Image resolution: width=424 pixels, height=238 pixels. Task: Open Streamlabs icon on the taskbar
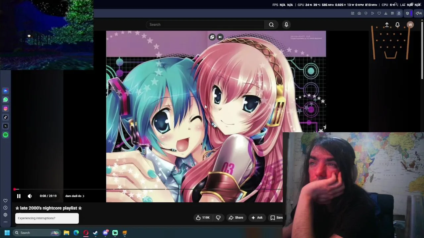115,233
